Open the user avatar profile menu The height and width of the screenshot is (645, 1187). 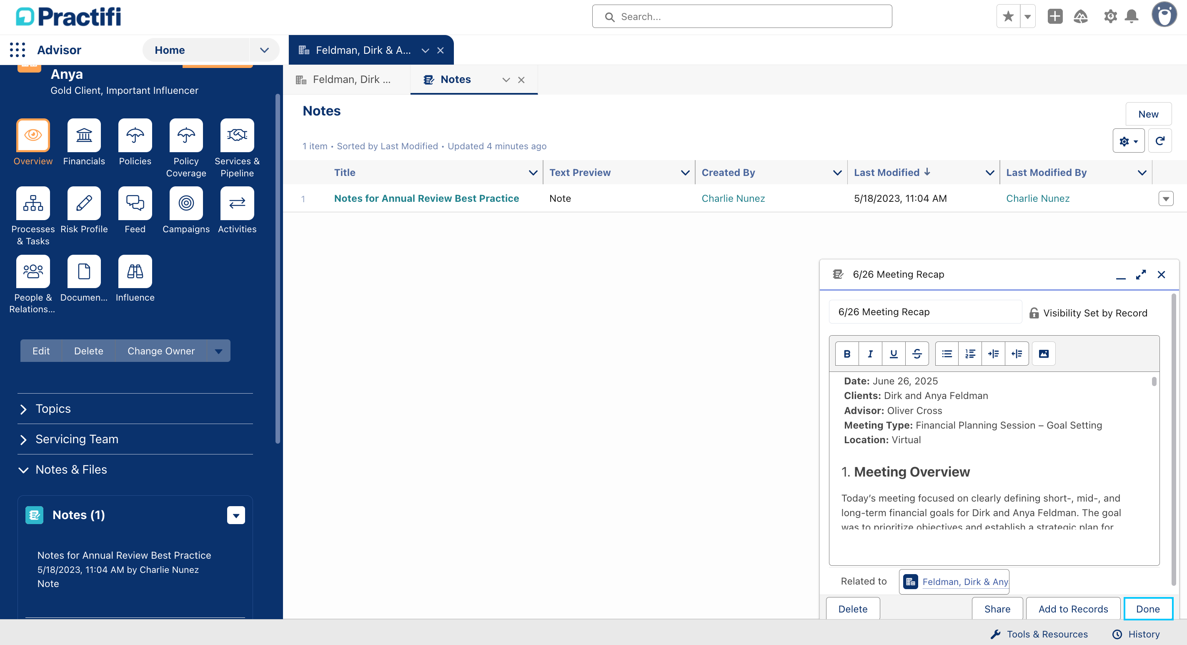click(1164, 15)
